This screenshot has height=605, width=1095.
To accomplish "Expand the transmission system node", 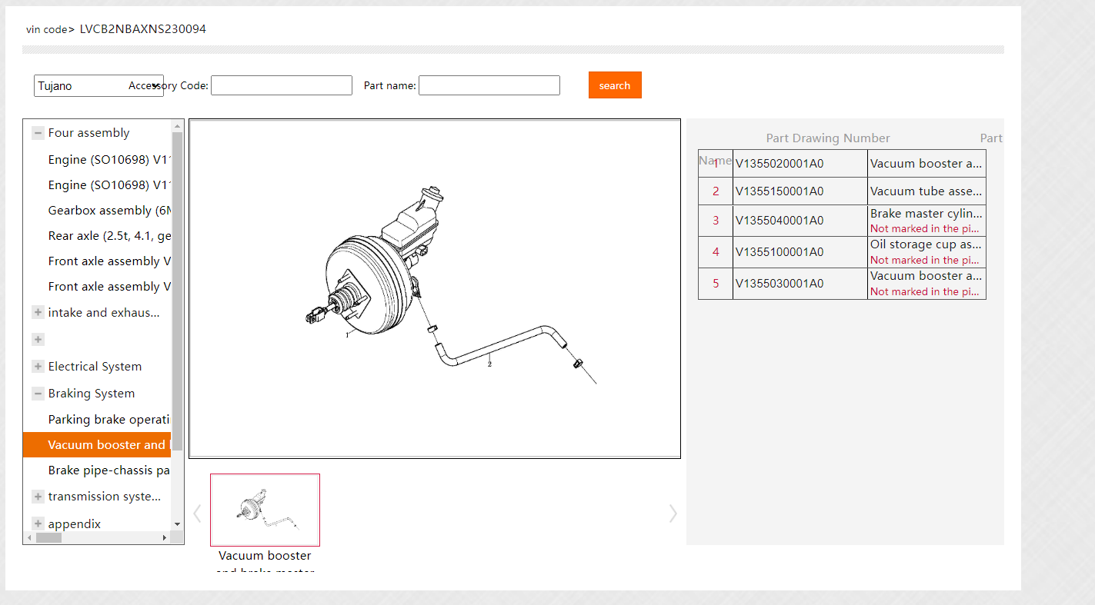I will pos(38,497).
